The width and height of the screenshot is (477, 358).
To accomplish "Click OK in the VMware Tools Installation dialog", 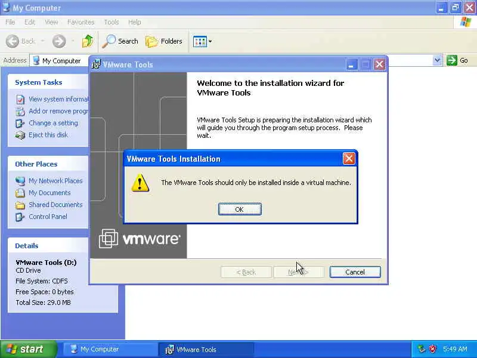I will [x=240, y=209].
